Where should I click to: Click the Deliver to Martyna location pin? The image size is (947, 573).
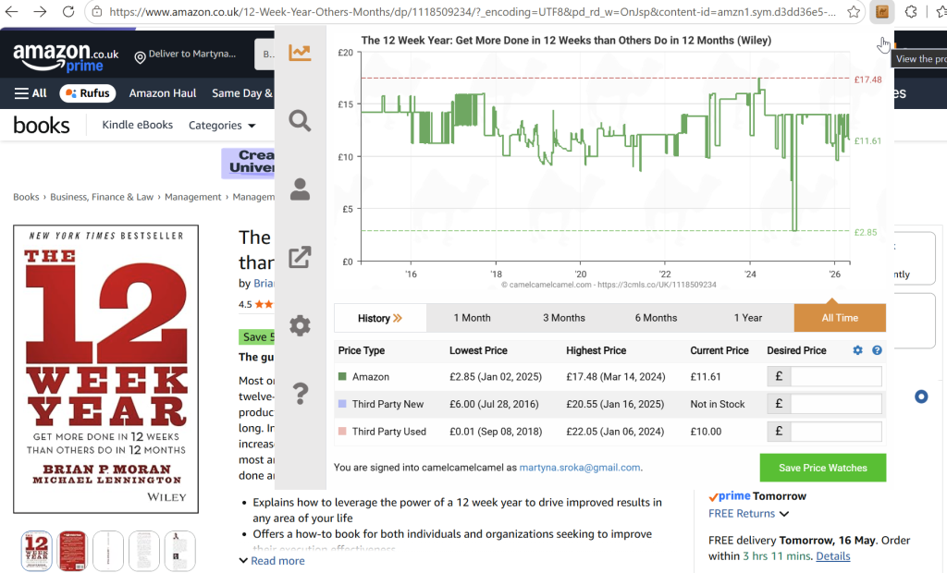[140, 57]
